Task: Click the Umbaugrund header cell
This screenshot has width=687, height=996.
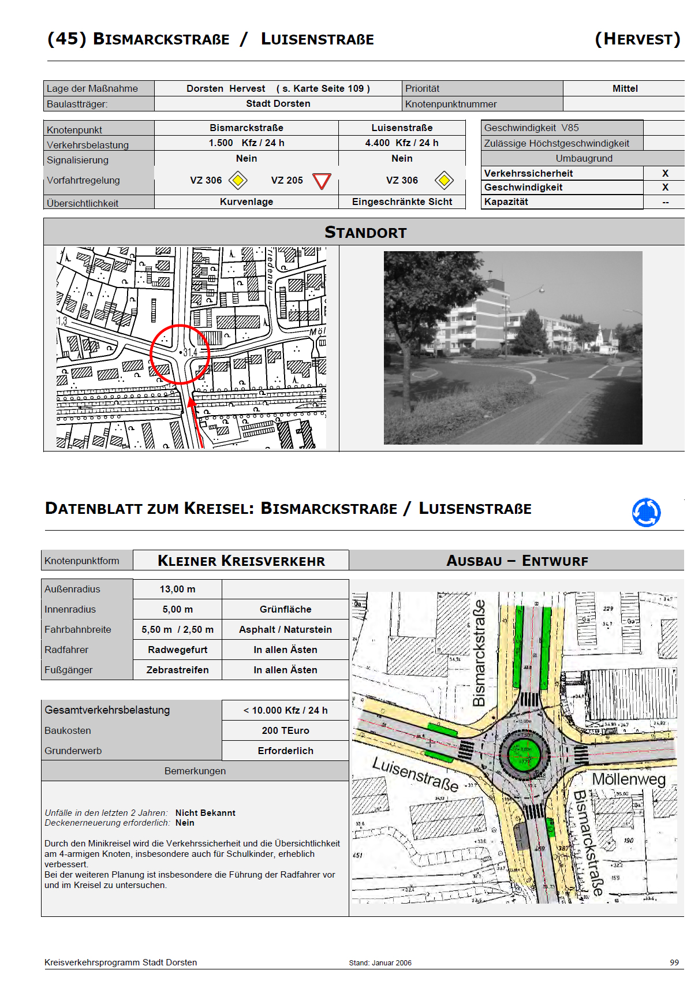Action: 584,158
